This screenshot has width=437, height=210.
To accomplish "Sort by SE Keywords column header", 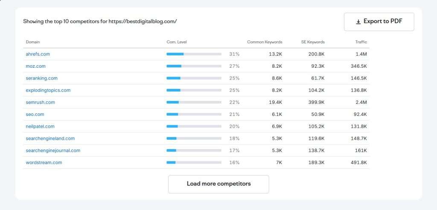I will point(313,42).
